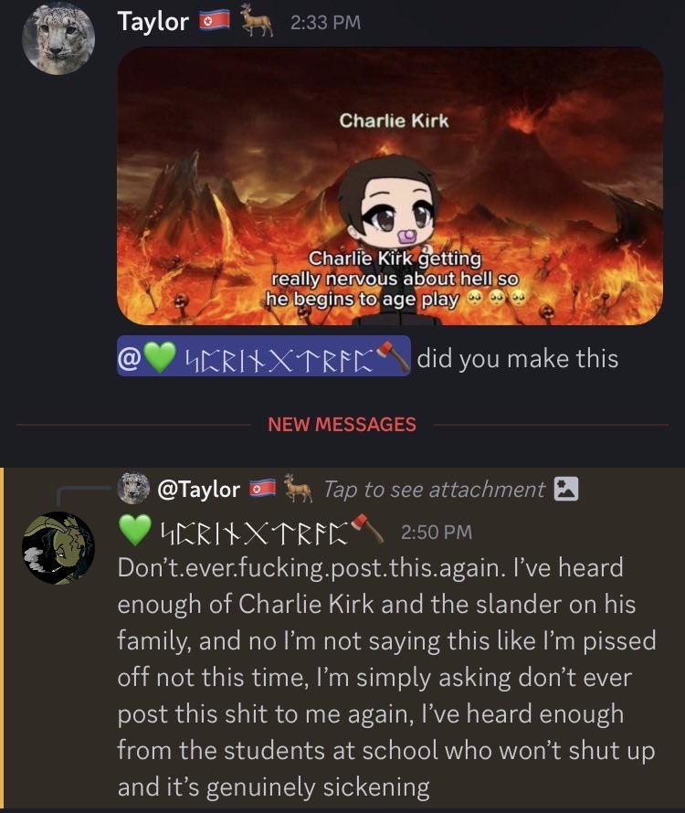Open Taylor's snow leopard avatar
Screen dimensions: 685x813
[x=58, y=39]
